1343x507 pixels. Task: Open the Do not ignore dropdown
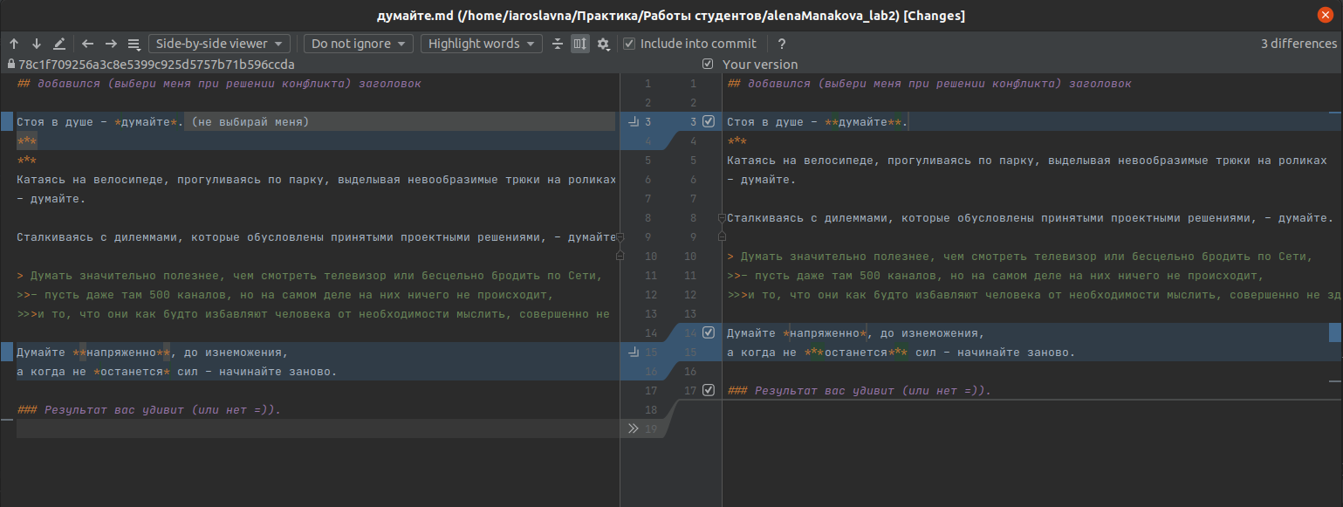coord(358,43)
